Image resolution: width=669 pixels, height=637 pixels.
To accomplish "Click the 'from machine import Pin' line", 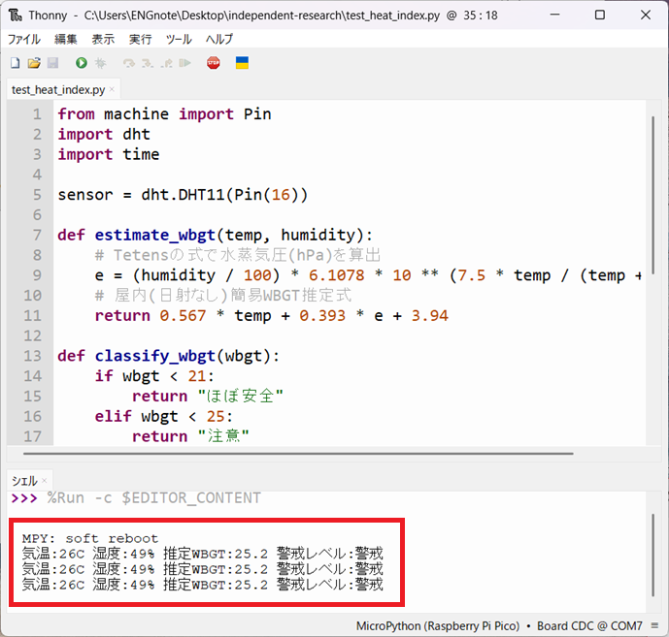I will (165, 114).
